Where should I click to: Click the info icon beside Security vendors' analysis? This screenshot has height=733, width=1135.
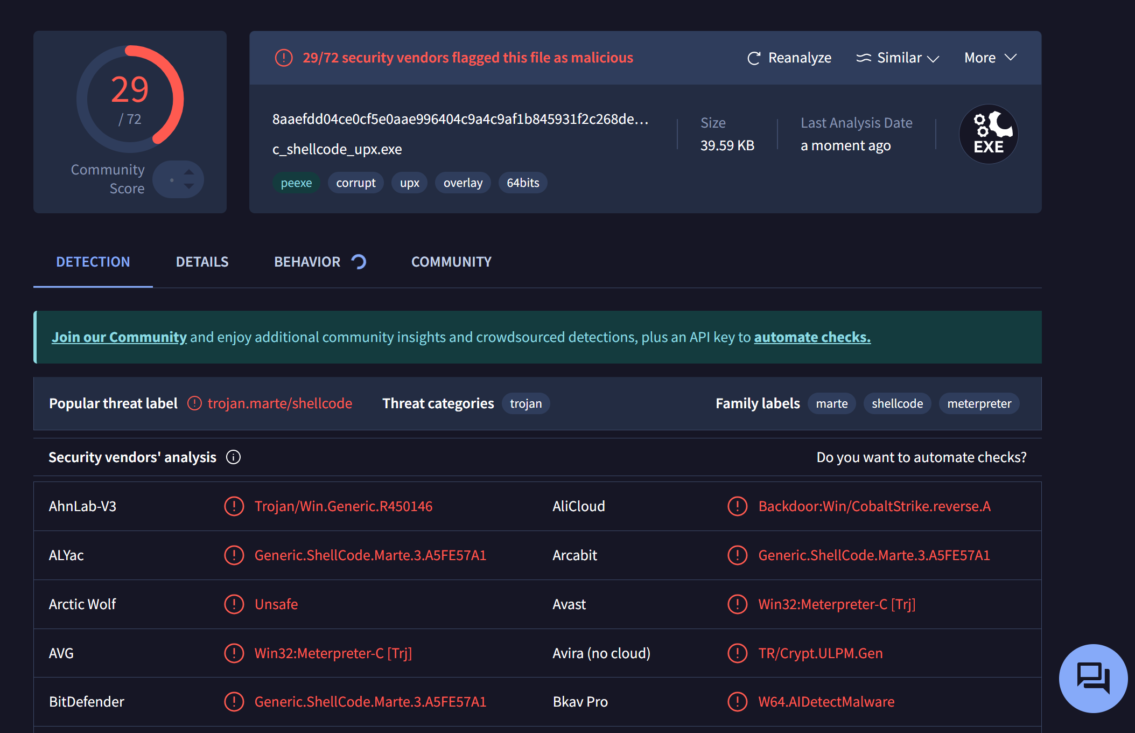pos(233,457)
